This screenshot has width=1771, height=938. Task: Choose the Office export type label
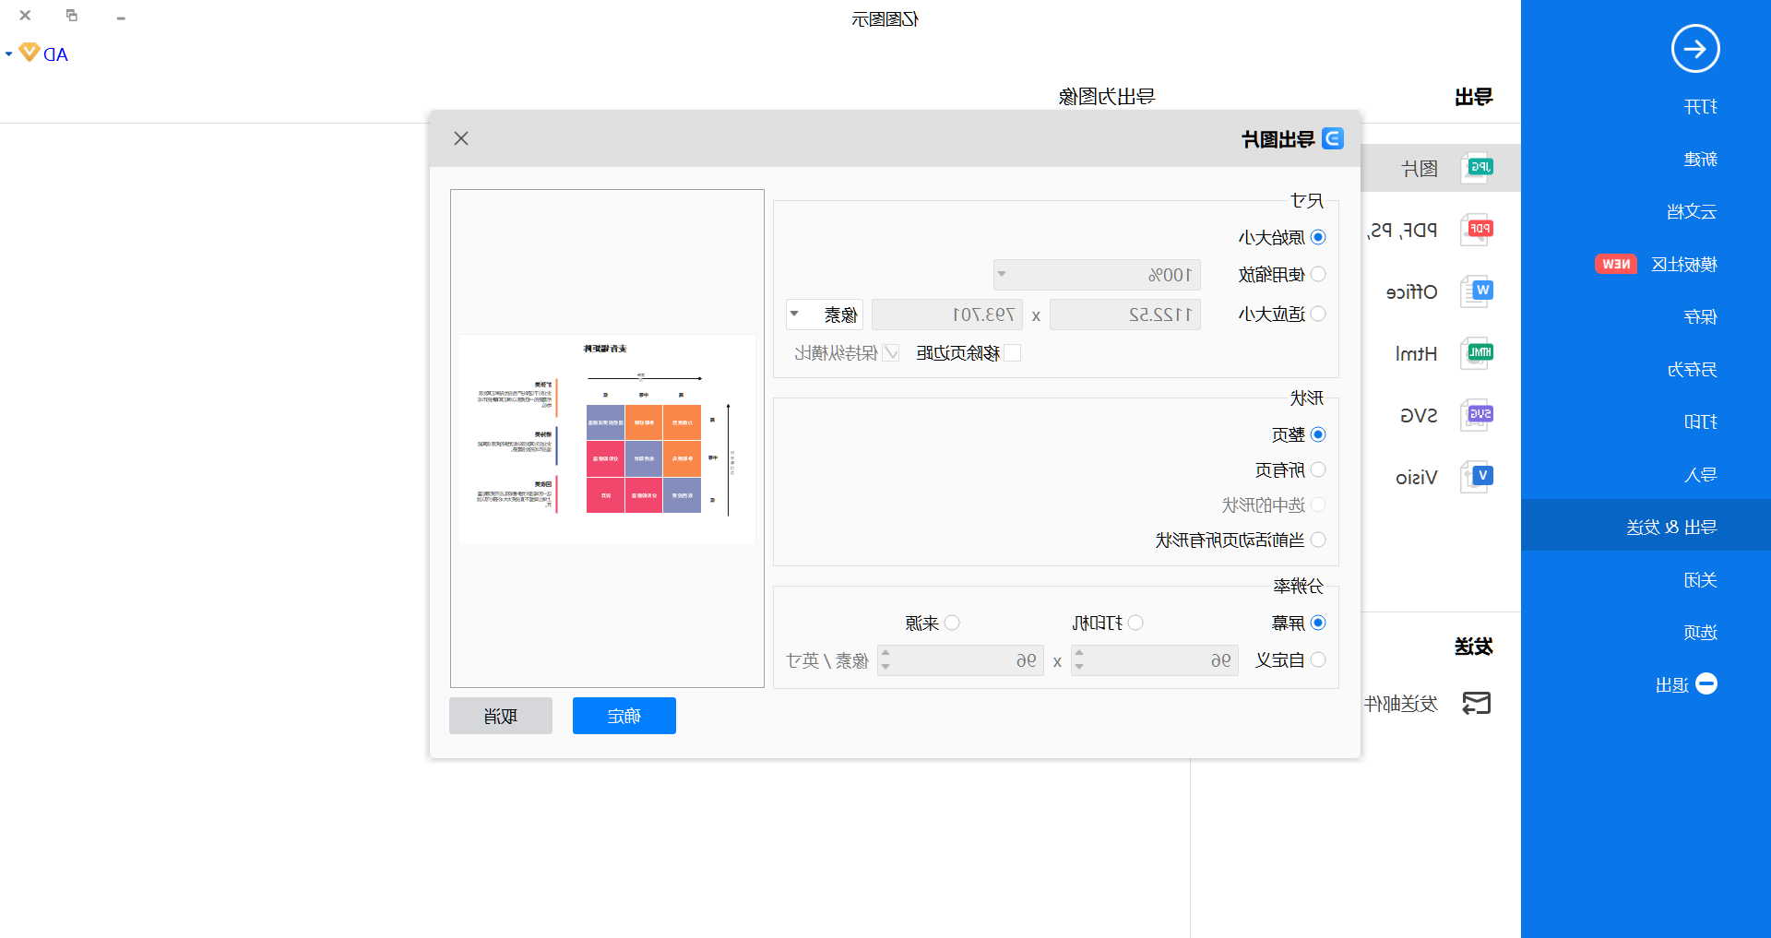click(1412, 291)
